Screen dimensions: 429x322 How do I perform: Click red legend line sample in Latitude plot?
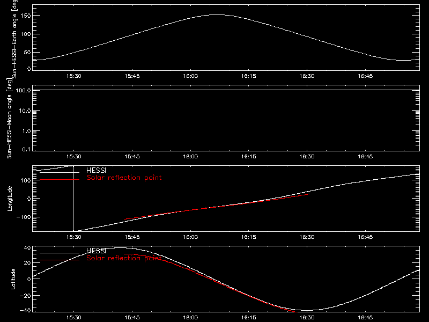[60, 260]
